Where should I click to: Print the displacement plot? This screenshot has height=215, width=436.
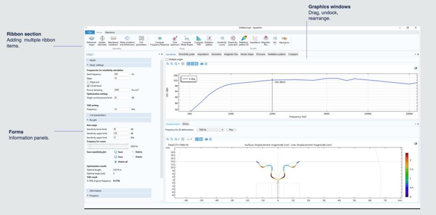click(210, 139)
